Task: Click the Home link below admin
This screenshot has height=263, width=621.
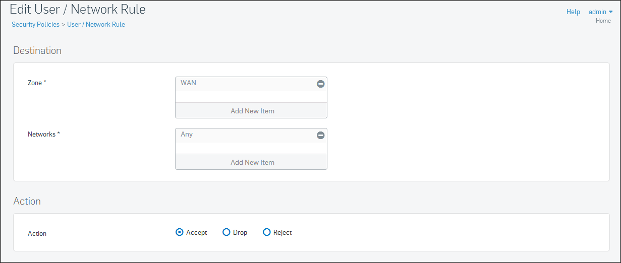Action: (x=603, y=21)
